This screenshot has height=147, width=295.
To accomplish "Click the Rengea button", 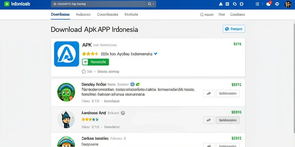I will [x=234, y=29].
